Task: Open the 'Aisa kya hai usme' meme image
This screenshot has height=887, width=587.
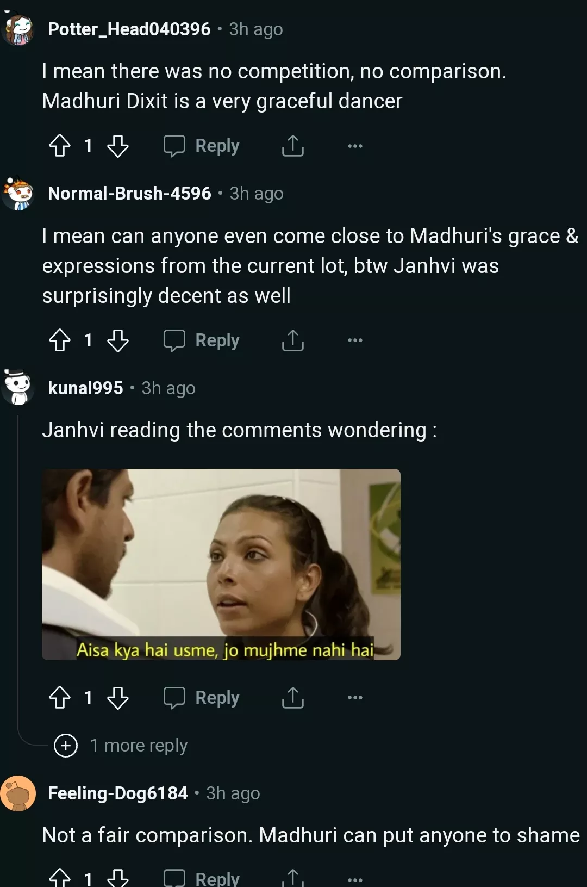Action: 221,565
